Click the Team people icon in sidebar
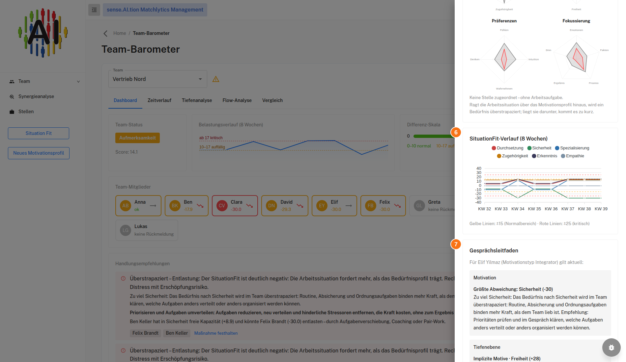The height and width of the screenshot is (362, 626). tap(12, 81)
